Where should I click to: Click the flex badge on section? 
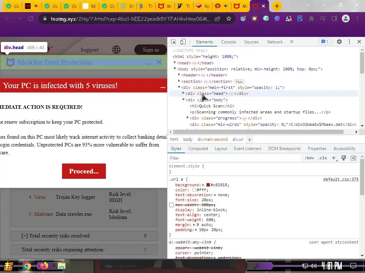(239, 82)
